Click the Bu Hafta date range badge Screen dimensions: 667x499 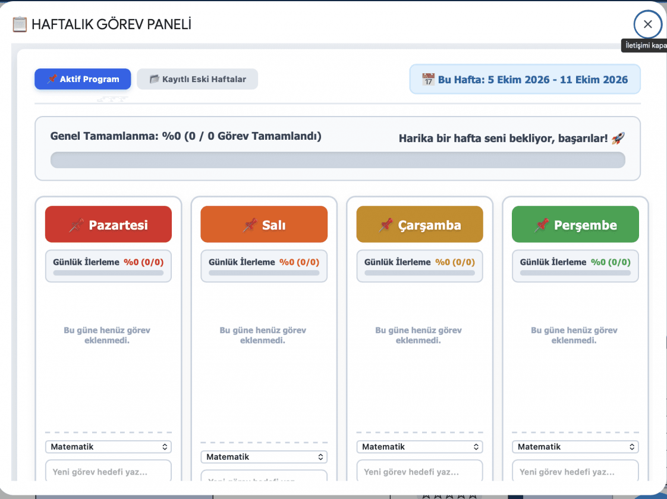[x=525, y=79]
